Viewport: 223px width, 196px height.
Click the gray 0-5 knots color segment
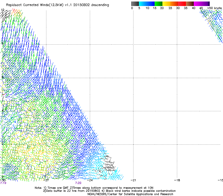pyautogui.click(x=135, y=4)
